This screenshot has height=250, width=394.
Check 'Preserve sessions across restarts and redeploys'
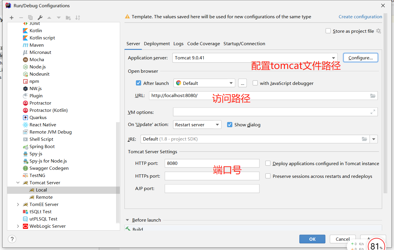[268, 176]
